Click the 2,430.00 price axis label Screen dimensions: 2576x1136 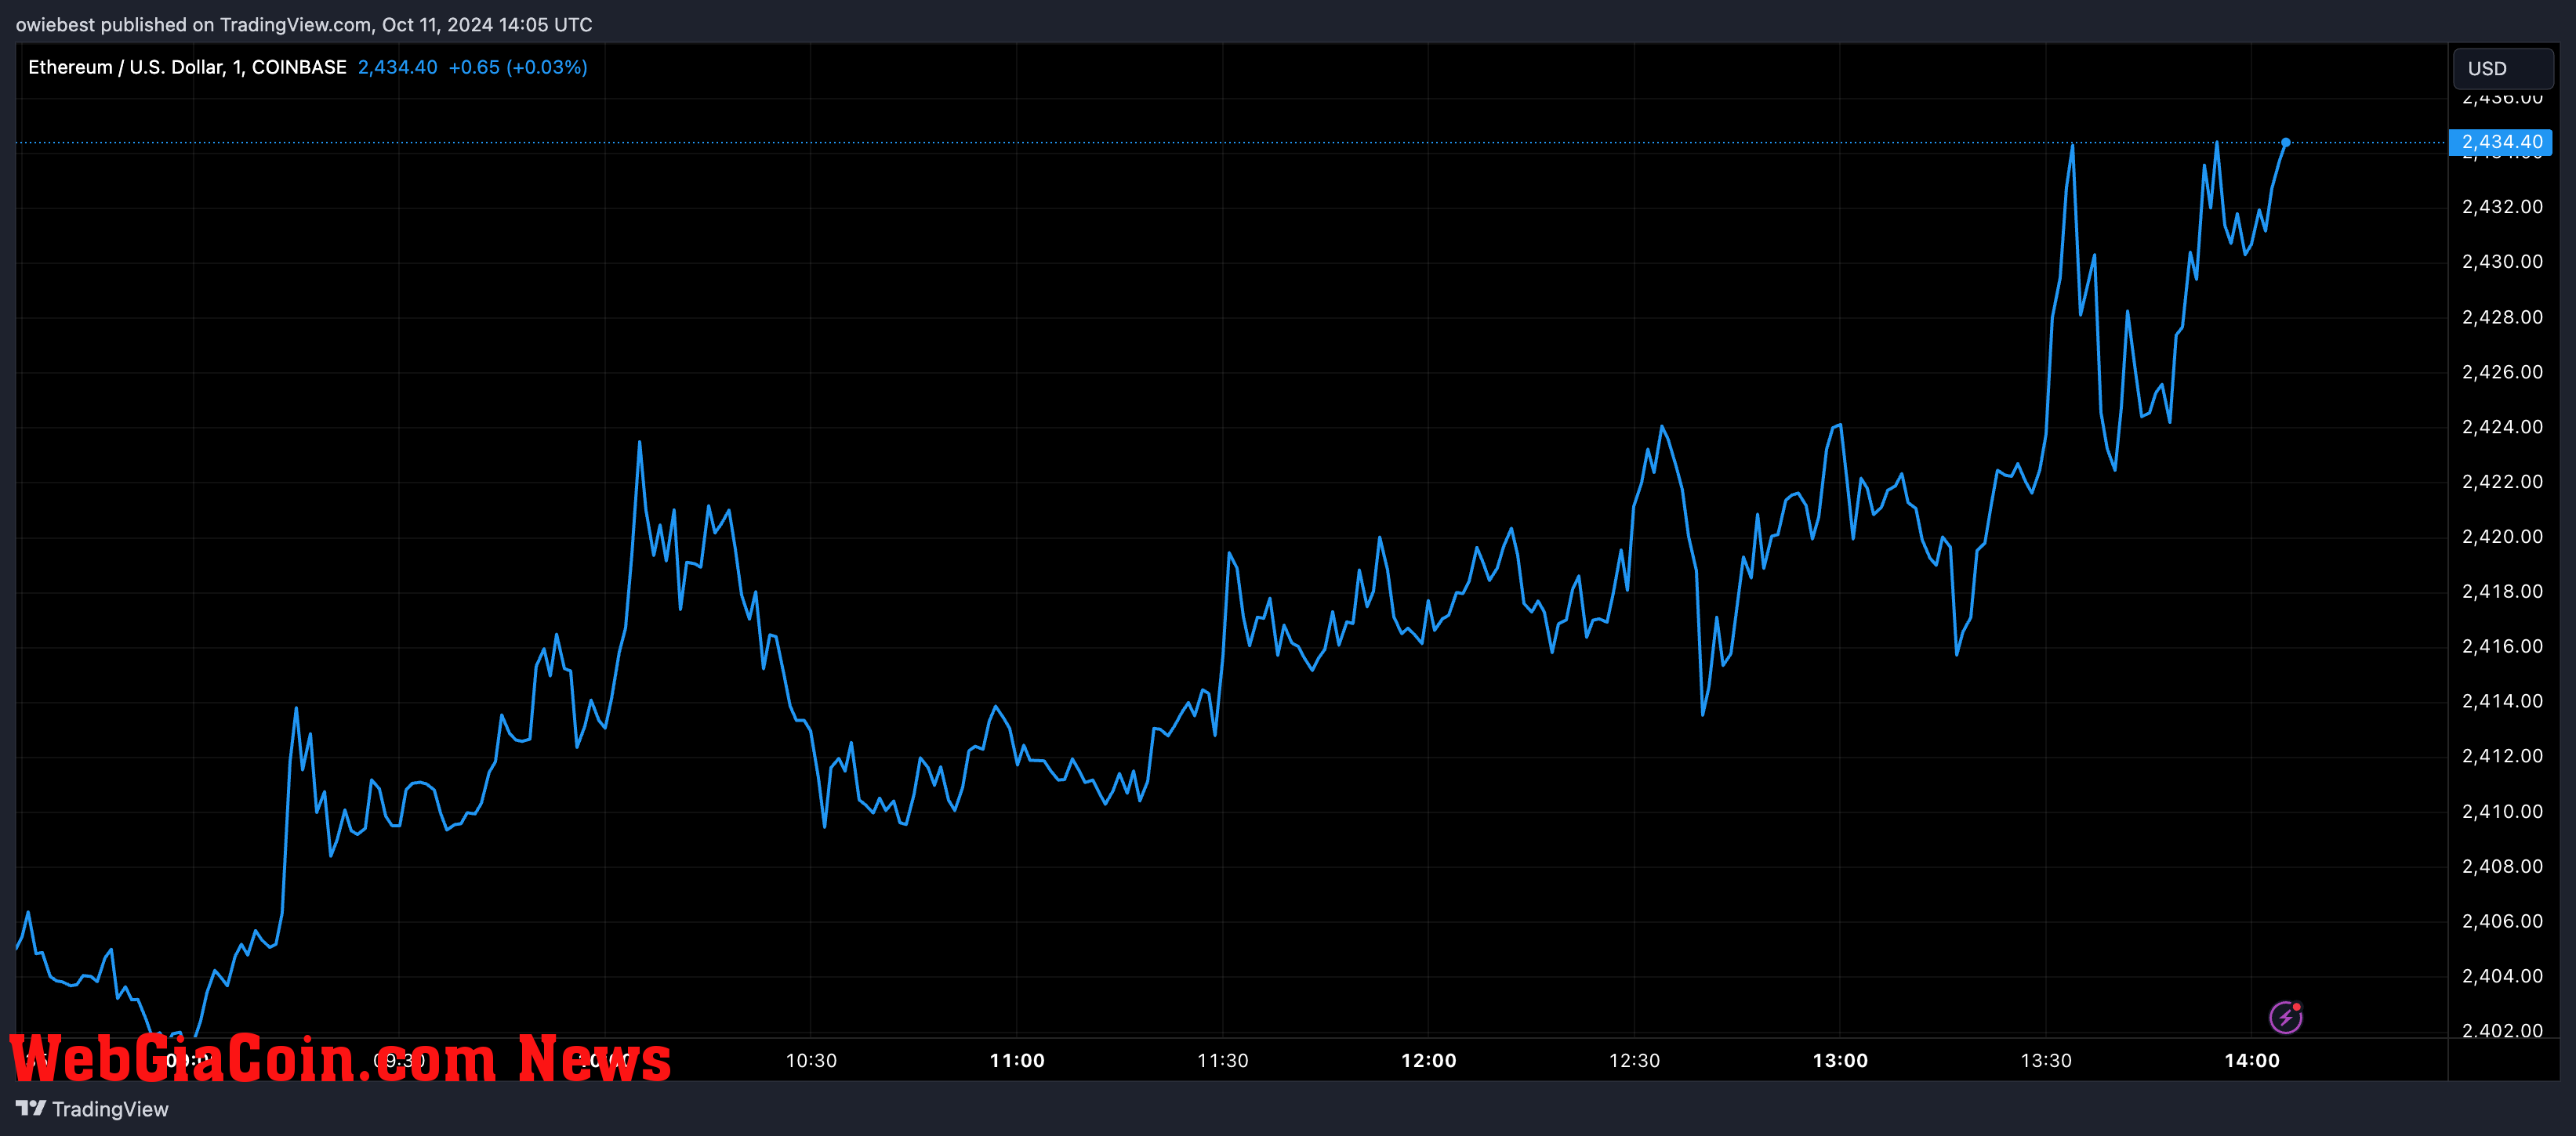point(2502,262)
